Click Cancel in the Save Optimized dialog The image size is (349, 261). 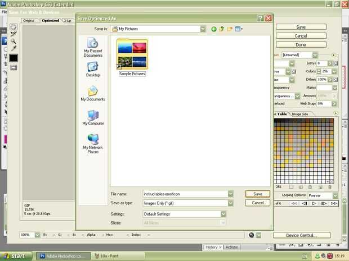pos(258,203)
